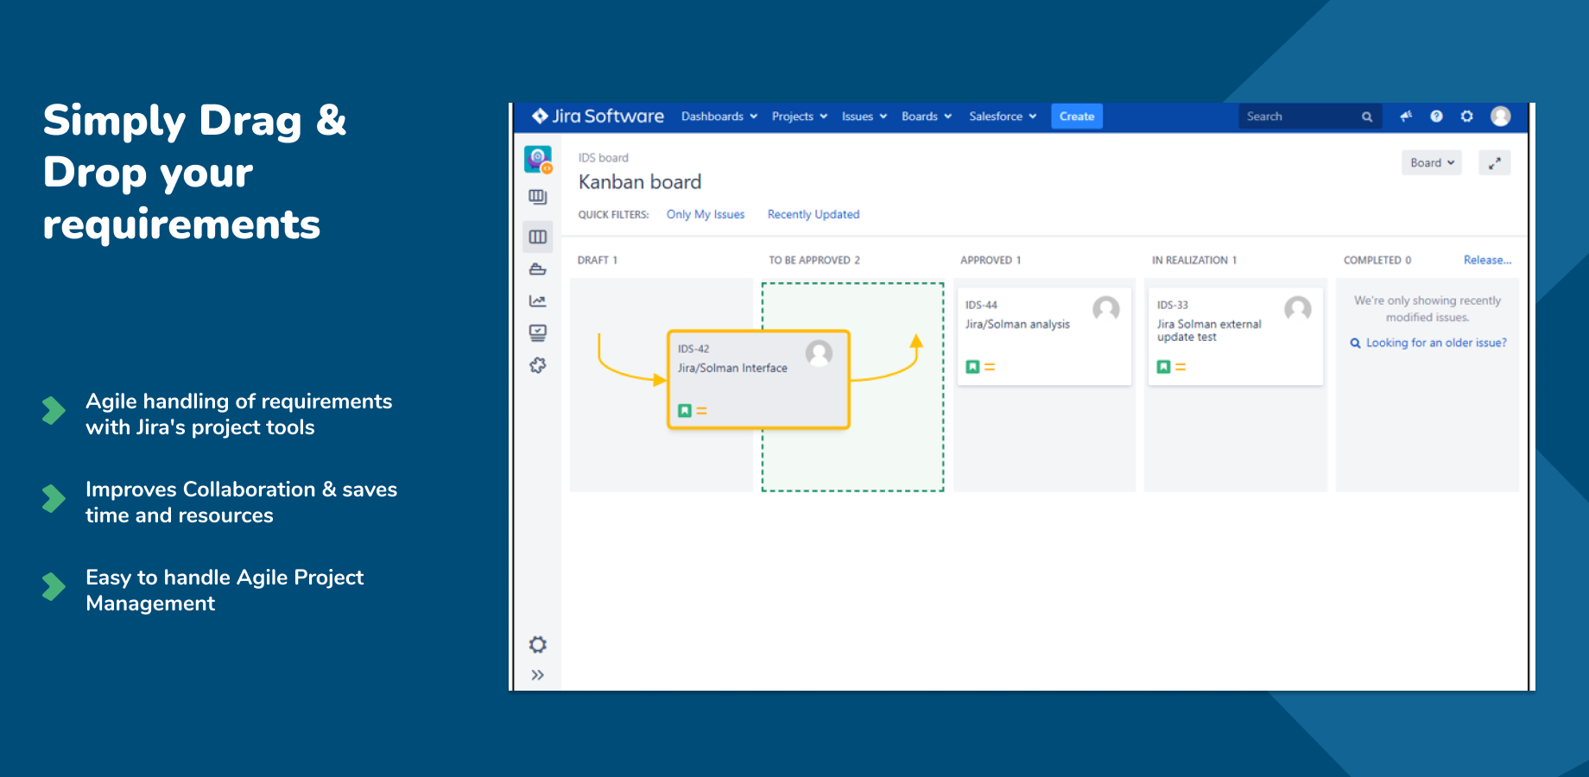Select the Jira/Solman Interface card text

[x=732, y=368]
